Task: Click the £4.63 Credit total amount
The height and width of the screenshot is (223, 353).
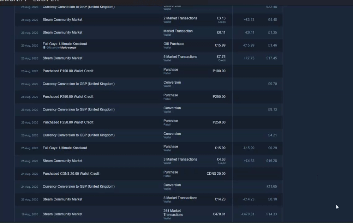Action: (x=221, y=159)
